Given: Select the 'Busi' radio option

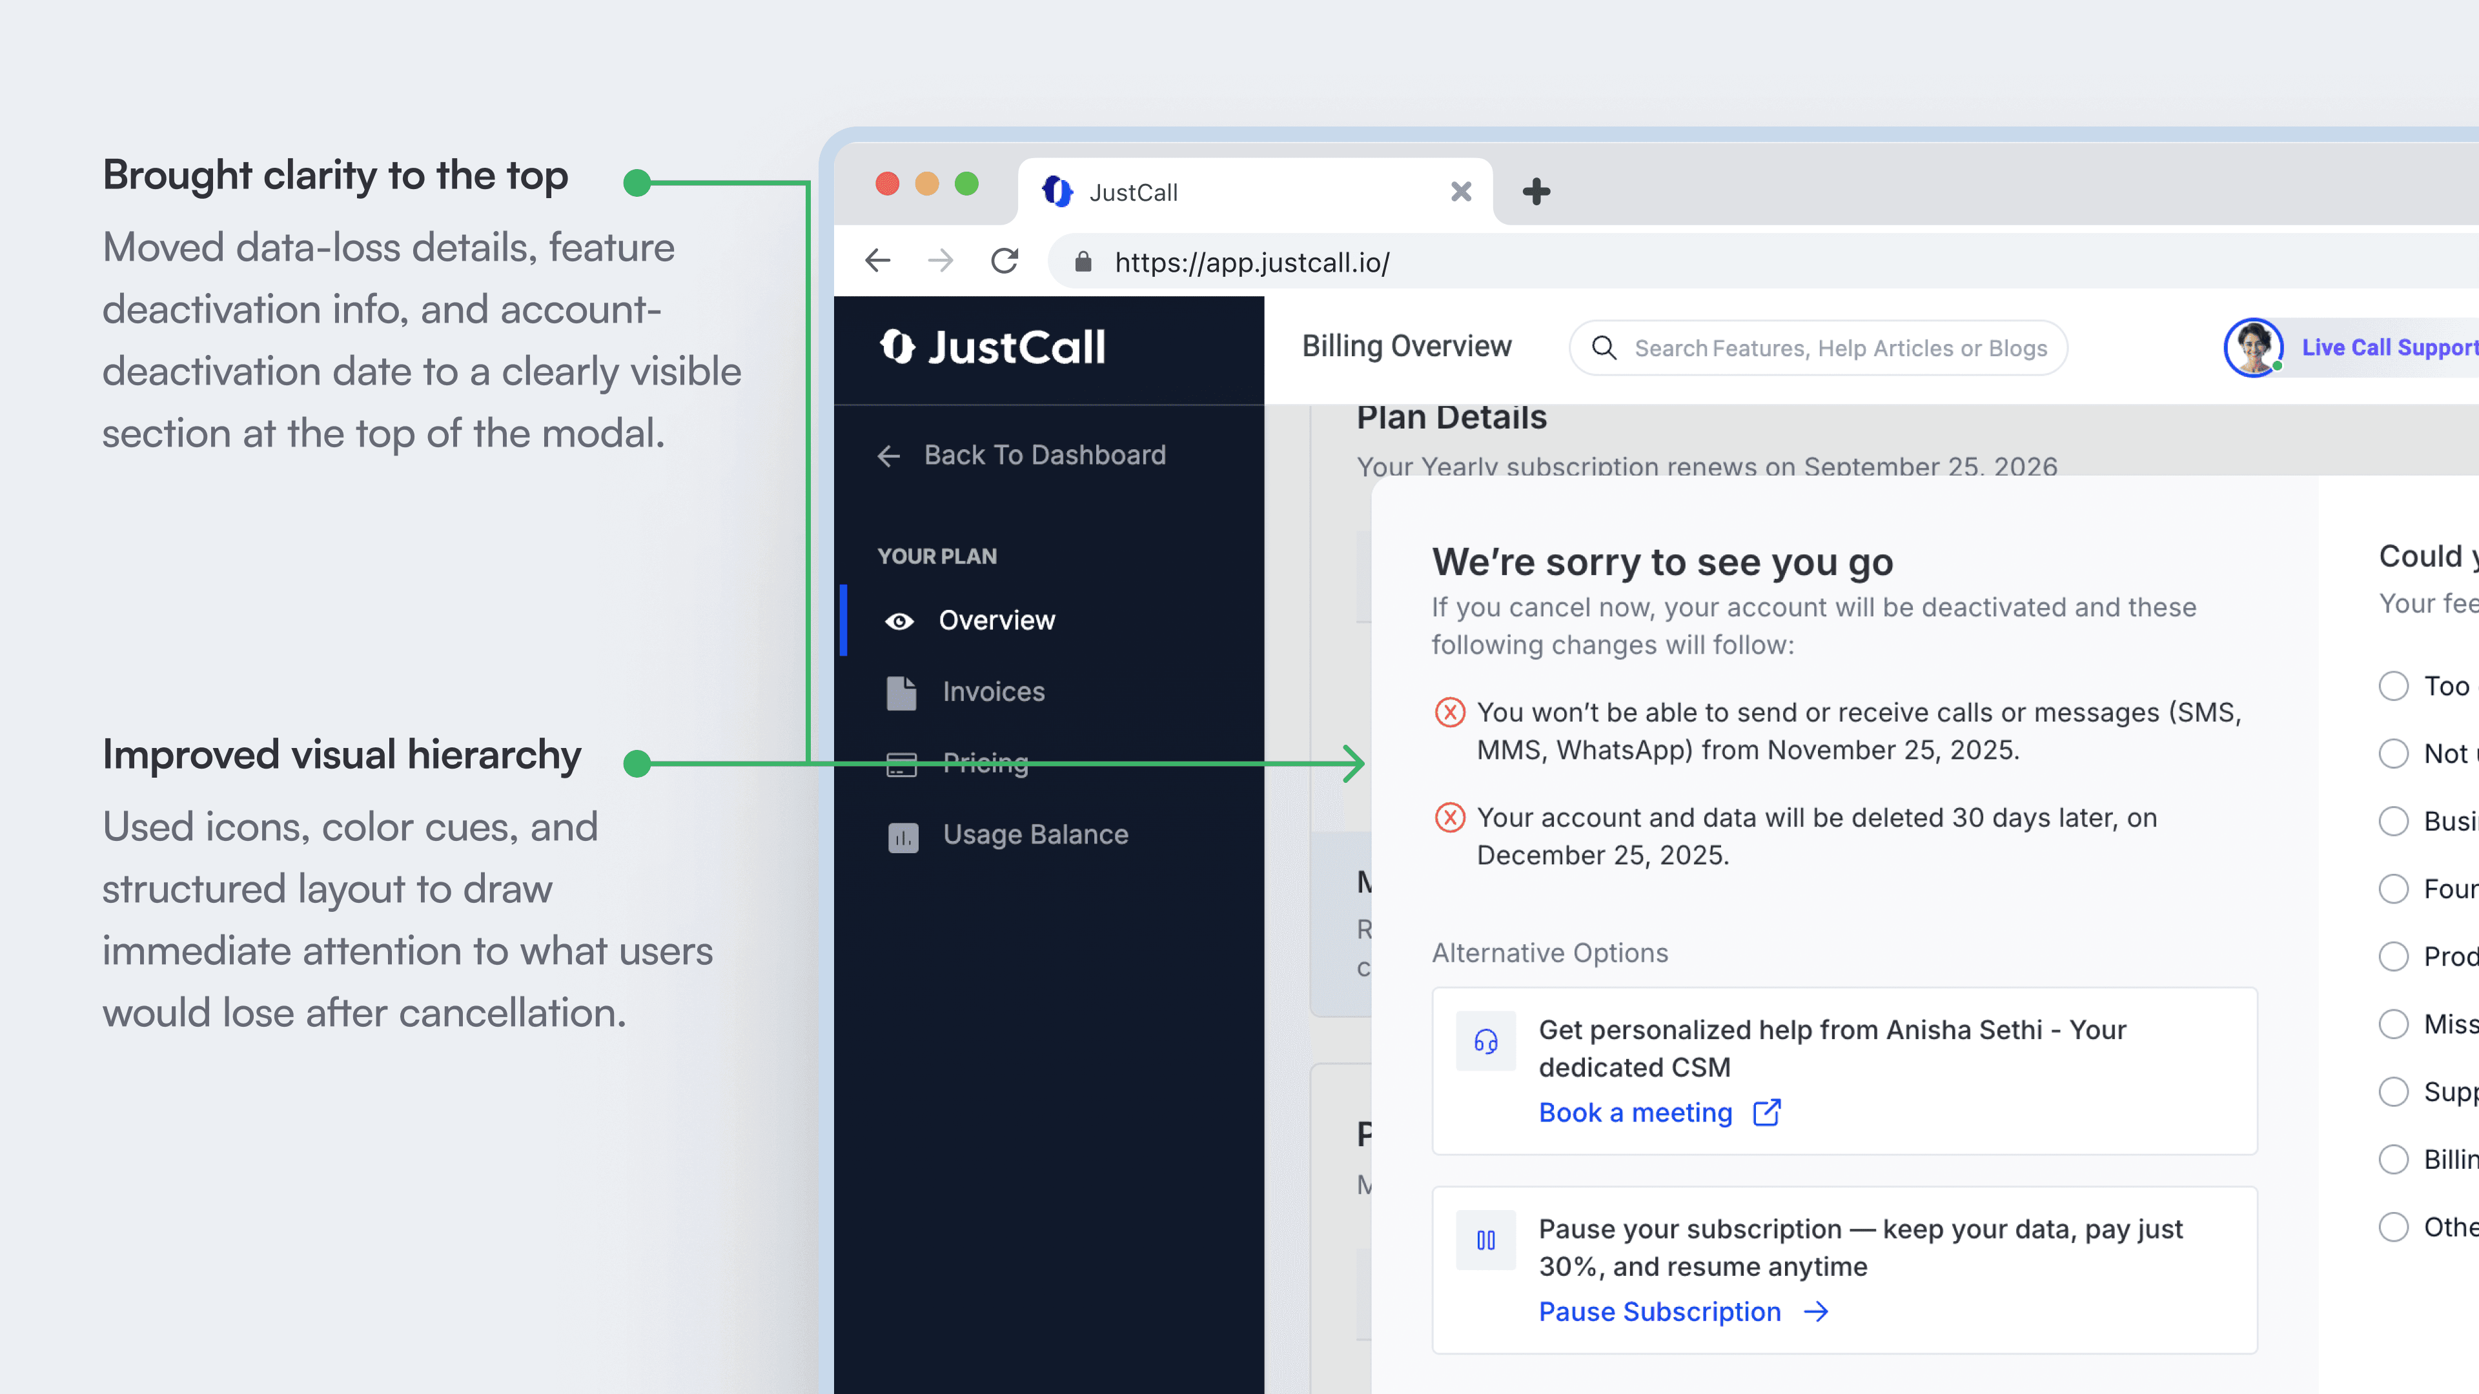Looking at the screenshot, I should pyautogui.click(x=2393, y=821).
